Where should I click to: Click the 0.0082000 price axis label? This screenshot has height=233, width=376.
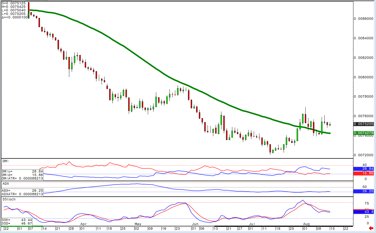pos(364,58)
